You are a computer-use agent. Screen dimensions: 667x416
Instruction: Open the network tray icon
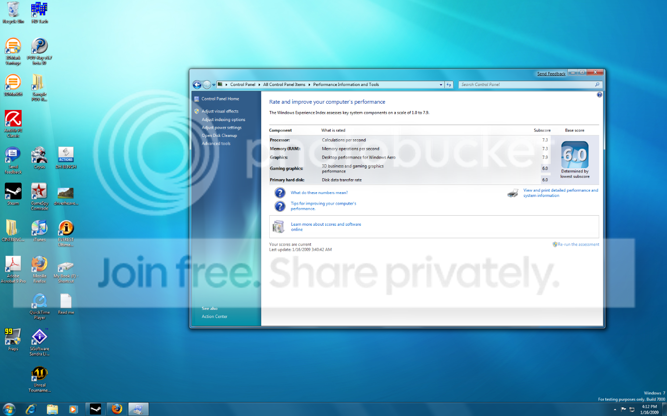632,409
